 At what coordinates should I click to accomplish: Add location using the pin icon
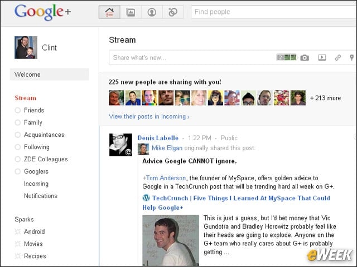[x=351, y=58]
